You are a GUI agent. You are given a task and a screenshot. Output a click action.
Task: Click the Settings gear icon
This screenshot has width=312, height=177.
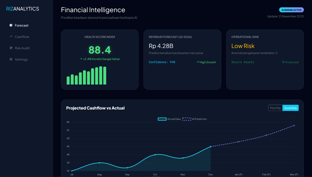click(11, 60)
